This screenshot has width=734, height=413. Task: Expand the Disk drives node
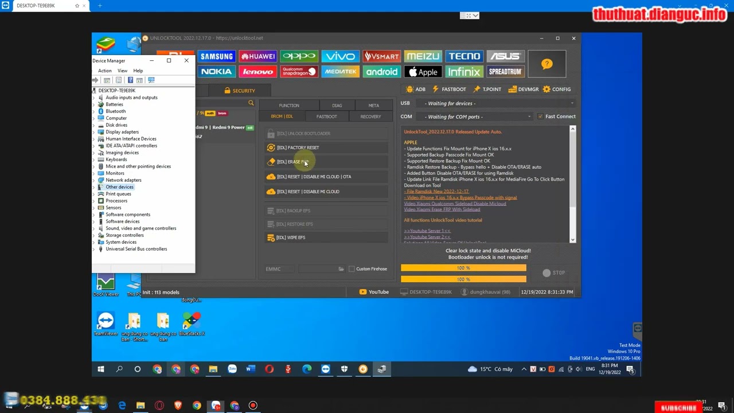coord(94,125)
